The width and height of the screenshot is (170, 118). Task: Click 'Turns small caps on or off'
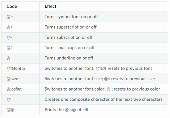click(x=70, y=48)
